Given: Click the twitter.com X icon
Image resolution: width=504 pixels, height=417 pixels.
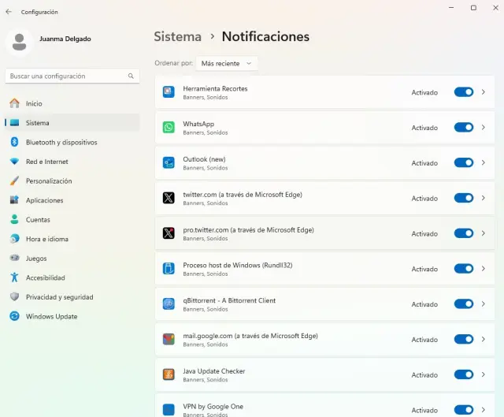Looking at the screenshot, I should 169,199.
